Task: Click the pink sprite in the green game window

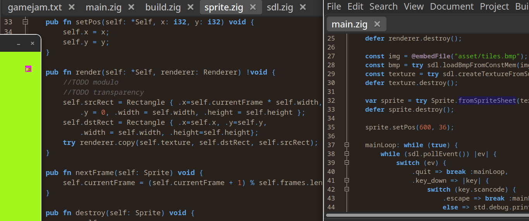Action: (x=28, y=69)
